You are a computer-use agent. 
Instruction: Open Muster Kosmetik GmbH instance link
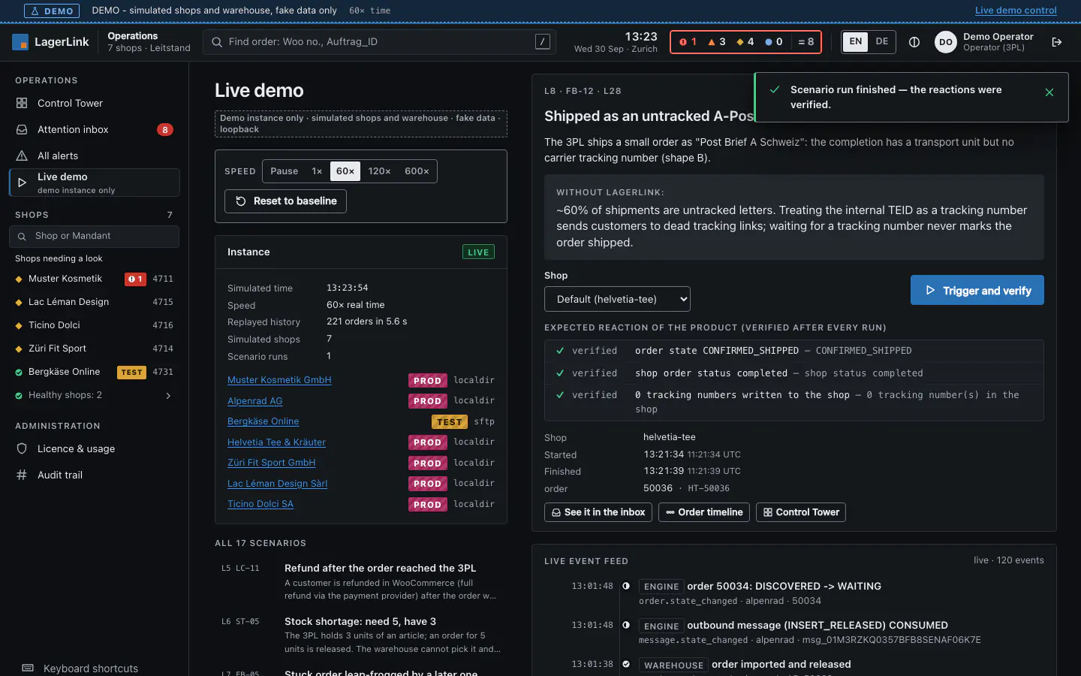pos(279,380)
